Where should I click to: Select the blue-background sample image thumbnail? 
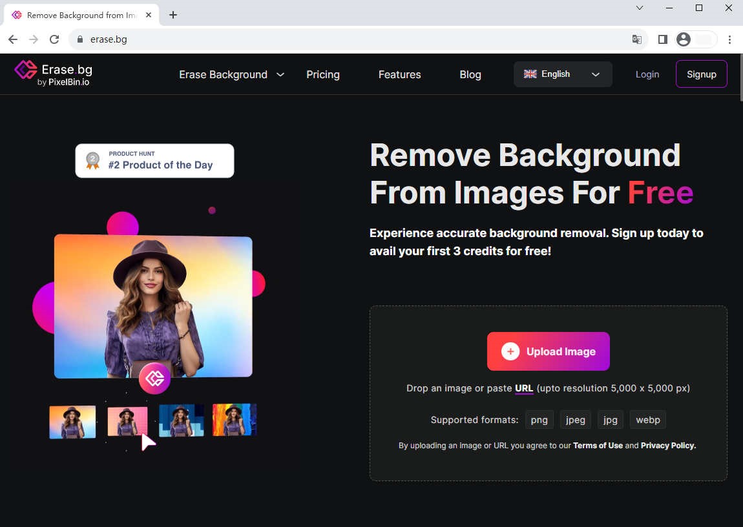[x=181, y=419]
